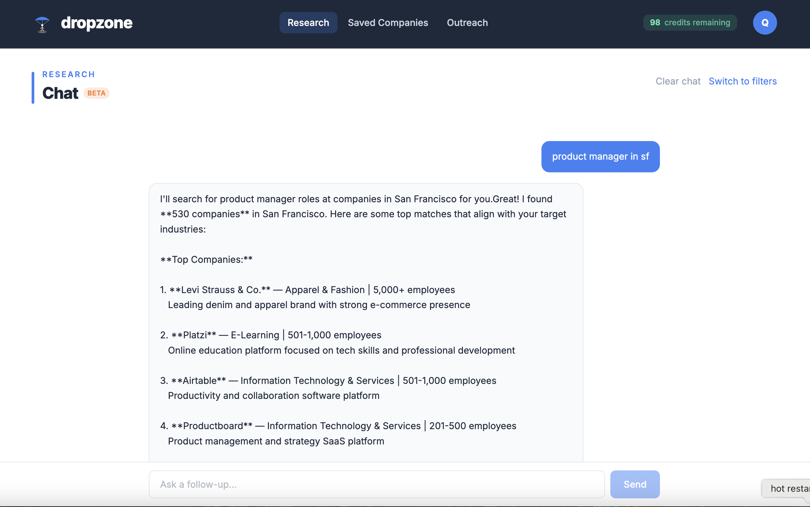Click the dropzone brand name
The image size is (810, 507).
pos(97,23)
